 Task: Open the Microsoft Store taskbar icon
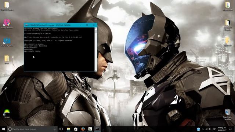pyautogui.click(x=76, y=129)
